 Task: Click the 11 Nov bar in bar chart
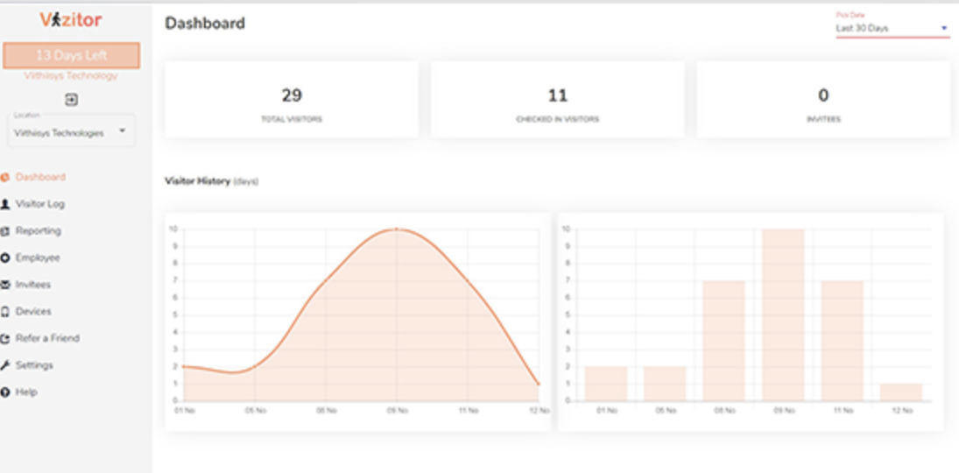843,341
